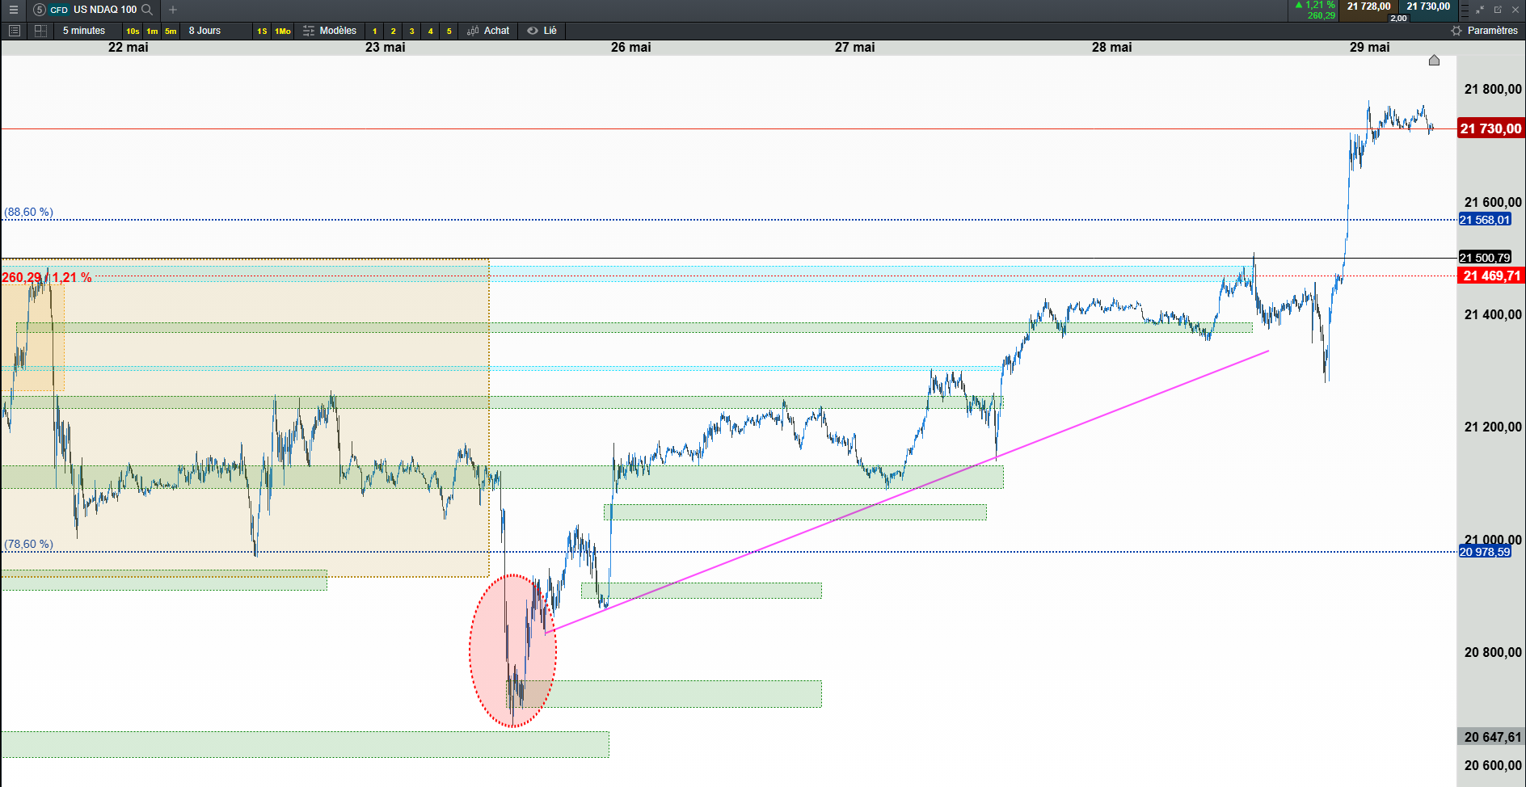Detach chart with pop-out icon
The image size is (1526, 787).
pos(1498,10)
